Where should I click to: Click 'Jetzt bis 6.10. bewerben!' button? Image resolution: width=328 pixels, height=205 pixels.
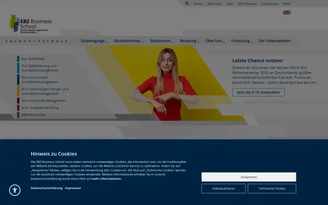point(259,92)
